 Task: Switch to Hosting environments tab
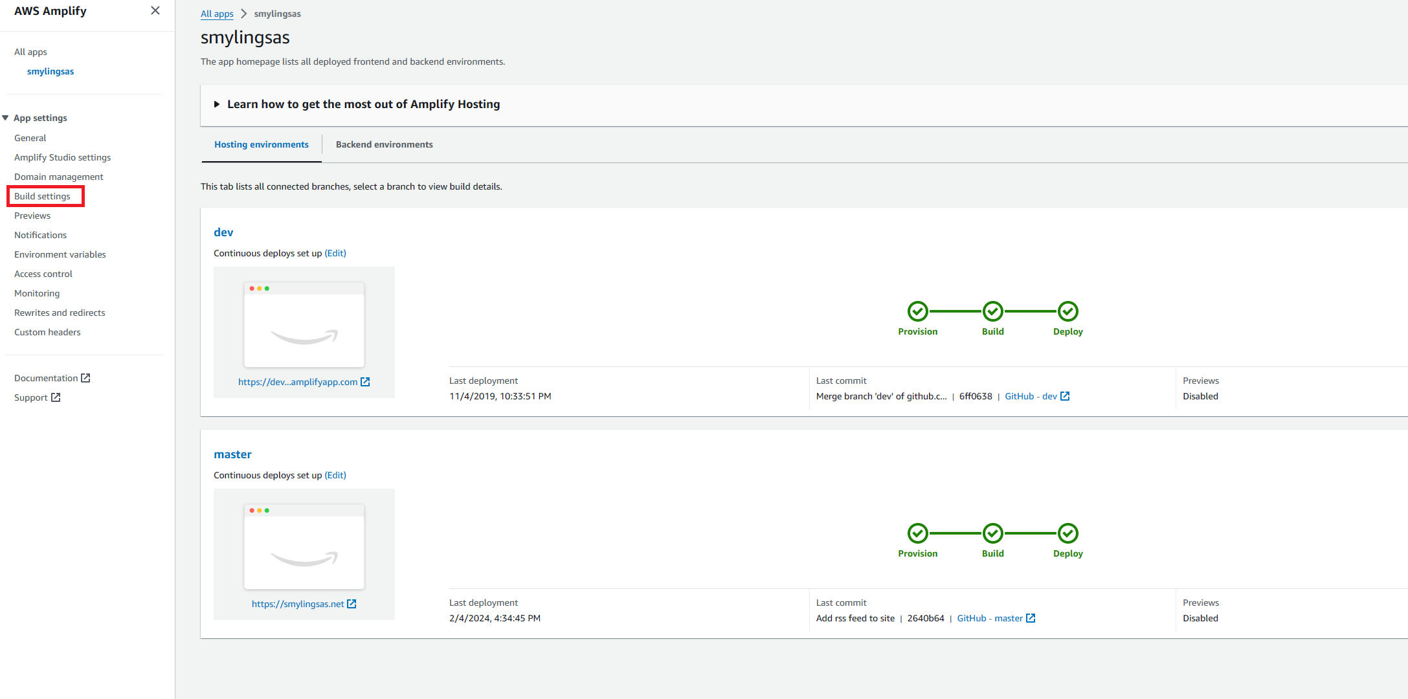pos(262,144)
